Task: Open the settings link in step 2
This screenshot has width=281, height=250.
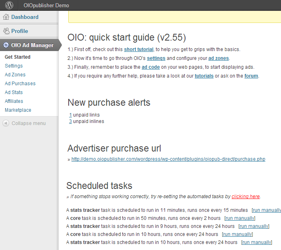Action: click(x=156, y=58)
